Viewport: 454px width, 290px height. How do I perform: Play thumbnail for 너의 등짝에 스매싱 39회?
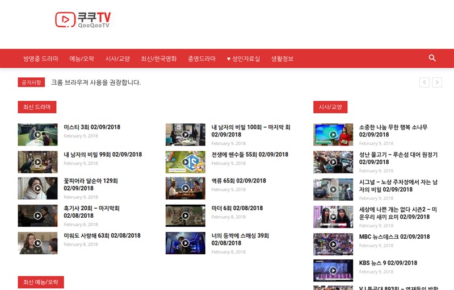(x=186, y=243)
